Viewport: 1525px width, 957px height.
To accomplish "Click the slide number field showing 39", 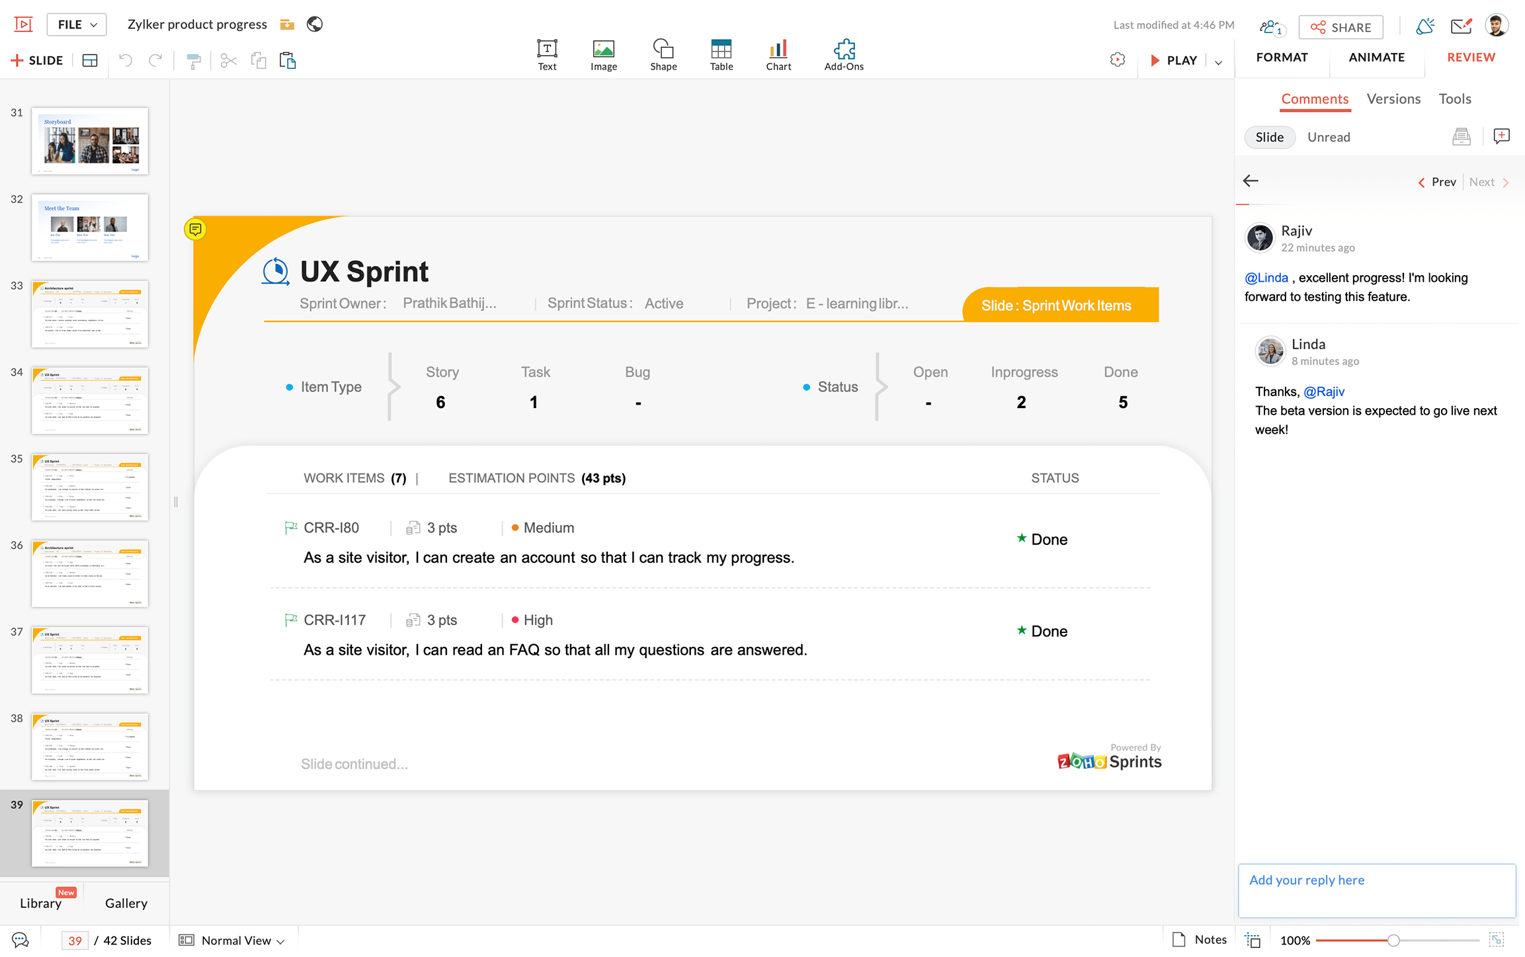I will coord(75,940).
